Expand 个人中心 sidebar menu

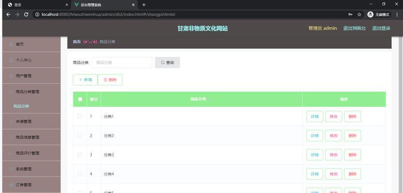pos(31,60)
